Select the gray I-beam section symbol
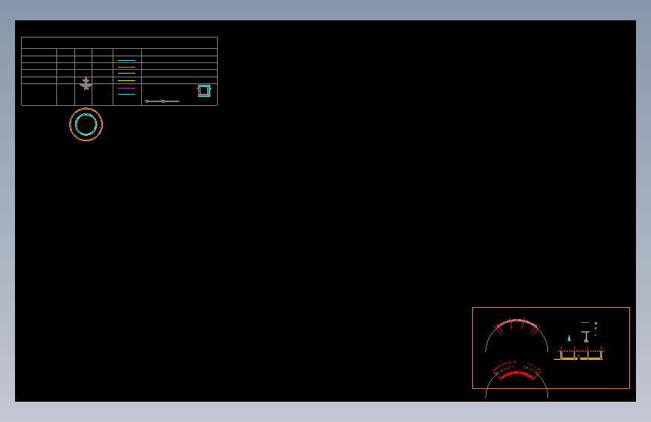The height and width of the screenshot is (422, 651). tap(586, 336)
